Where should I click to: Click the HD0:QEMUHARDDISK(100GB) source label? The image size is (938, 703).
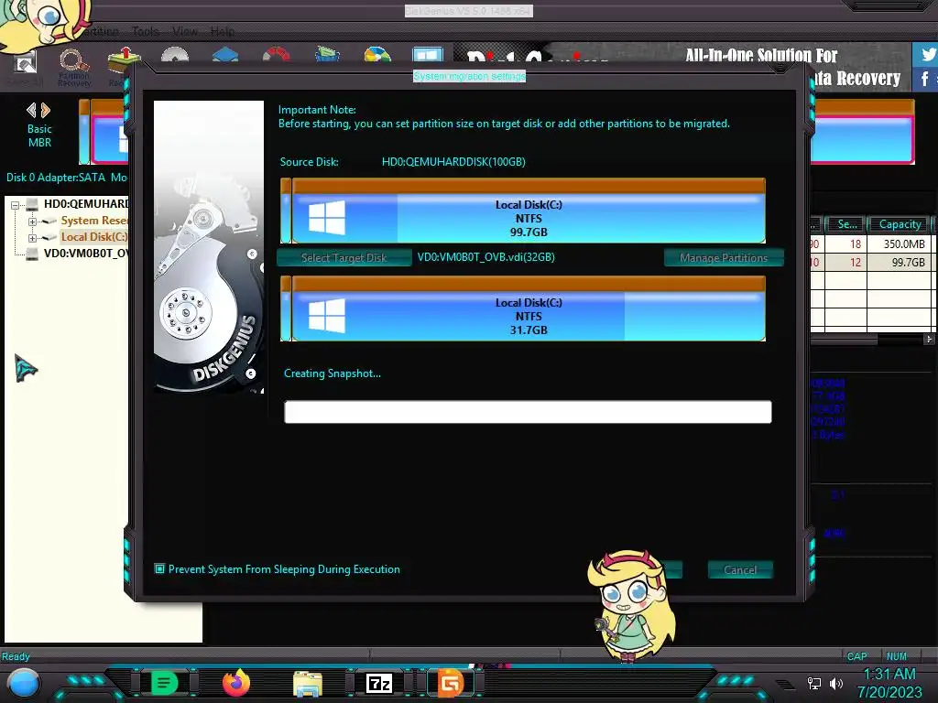453,162
